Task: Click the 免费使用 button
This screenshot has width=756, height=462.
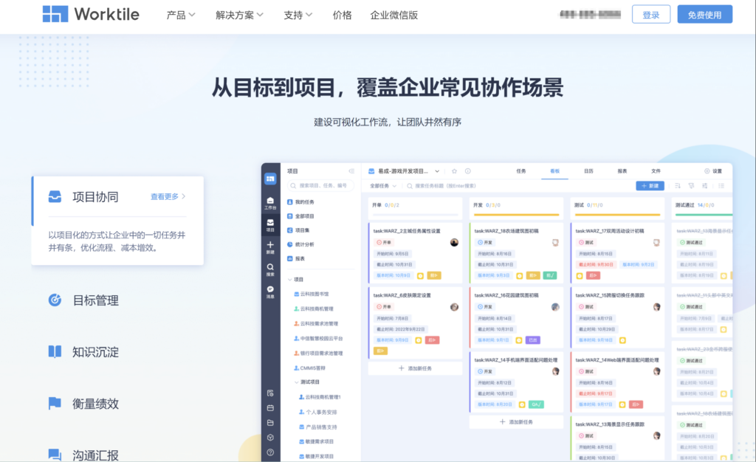Action: pos(705,15)
